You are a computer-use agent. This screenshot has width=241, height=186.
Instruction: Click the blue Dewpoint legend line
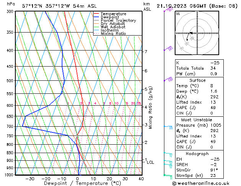tap(97, 17)
